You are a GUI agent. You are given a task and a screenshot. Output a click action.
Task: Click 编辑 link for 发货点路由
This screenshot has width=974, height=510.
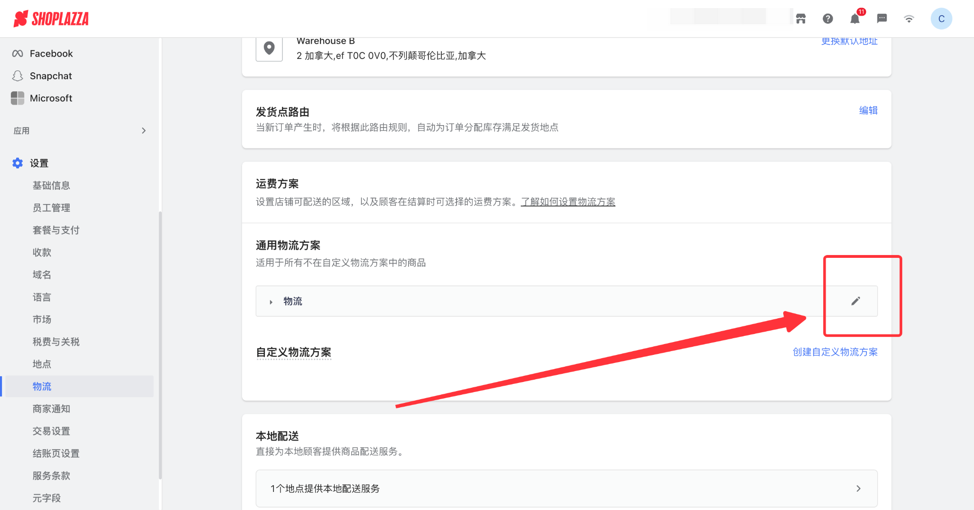point(868,110)
